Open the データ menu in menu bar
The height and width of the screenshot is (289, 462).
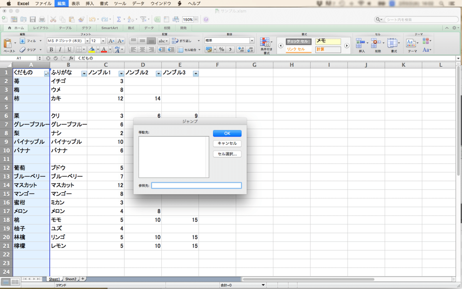point(138,3)
